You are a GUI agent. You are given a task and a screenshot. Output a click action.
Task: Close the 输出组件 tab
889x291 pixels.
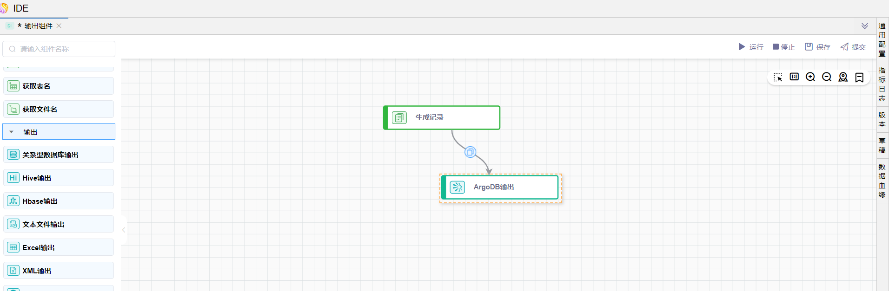click(x=59, y=26)
